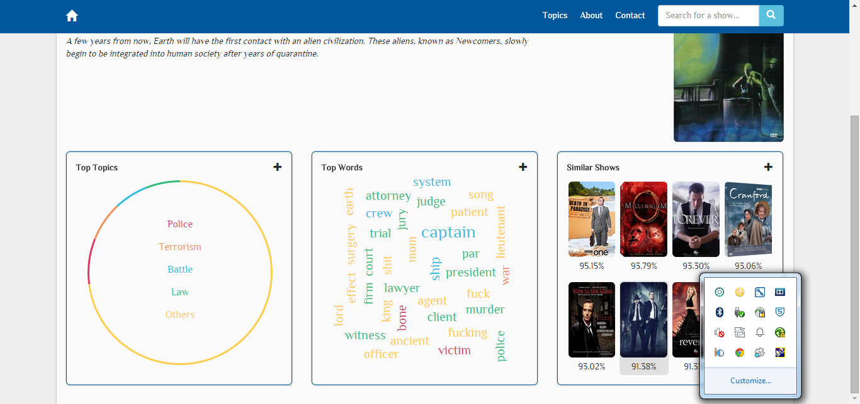Open the Wire in the Blood poster
This screenshot has width=860, height=404.
[592, 320]
